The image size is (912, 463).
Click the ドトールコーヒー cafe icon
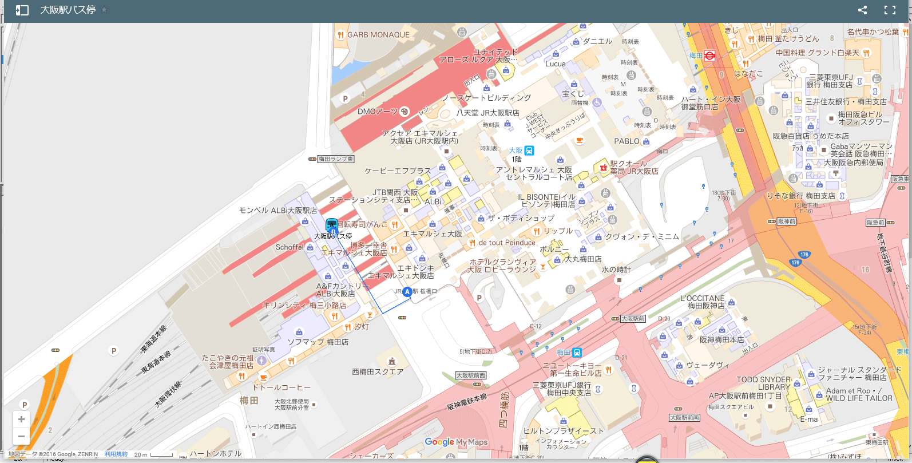263,378
